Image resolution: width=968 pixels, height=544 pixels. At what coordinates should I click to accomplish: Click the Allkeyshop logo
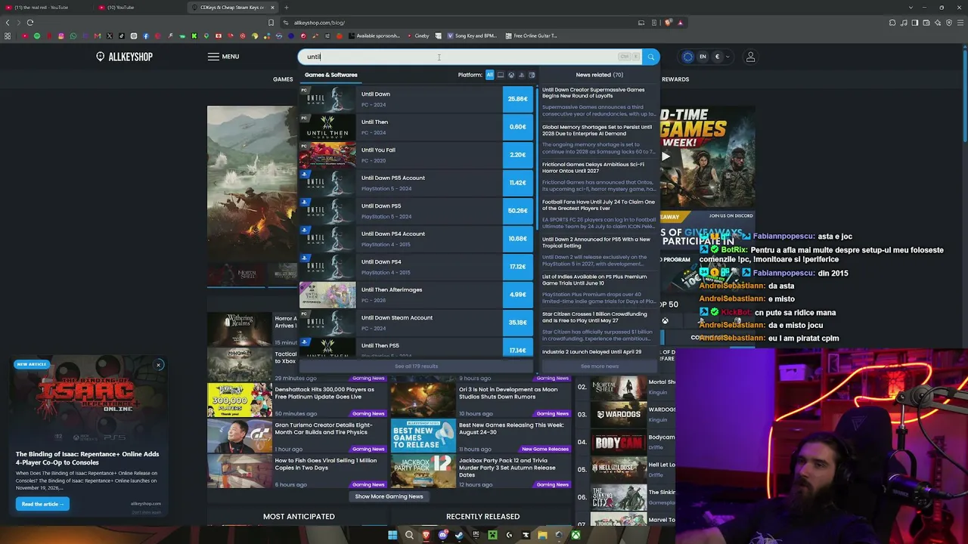pyautogui.click(x=124, y=57)
